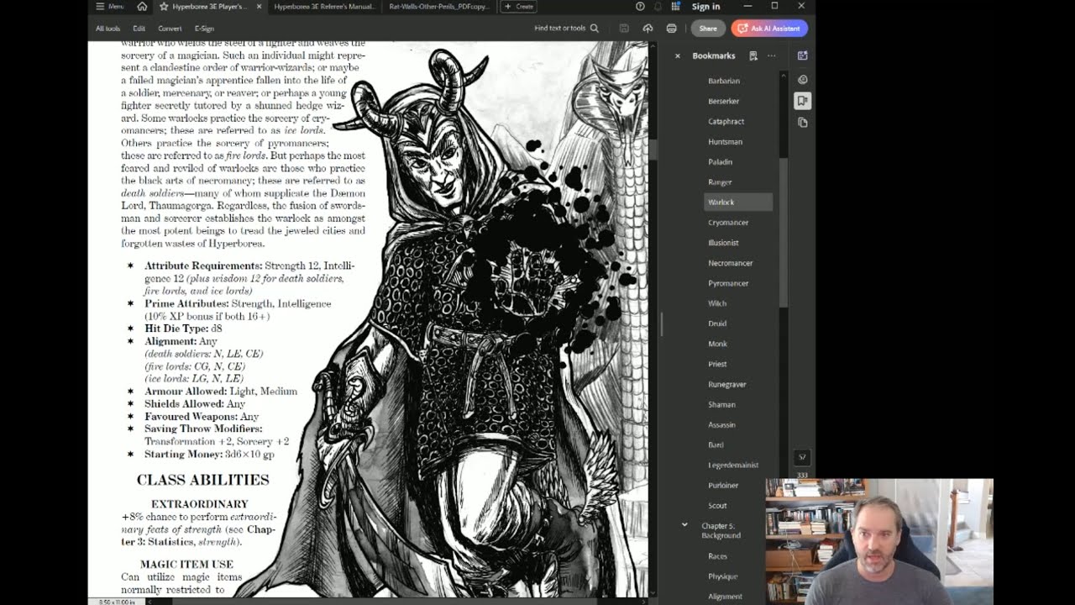
Task: Close the Hyperborea 3E Player's tab
Action: 259,7
